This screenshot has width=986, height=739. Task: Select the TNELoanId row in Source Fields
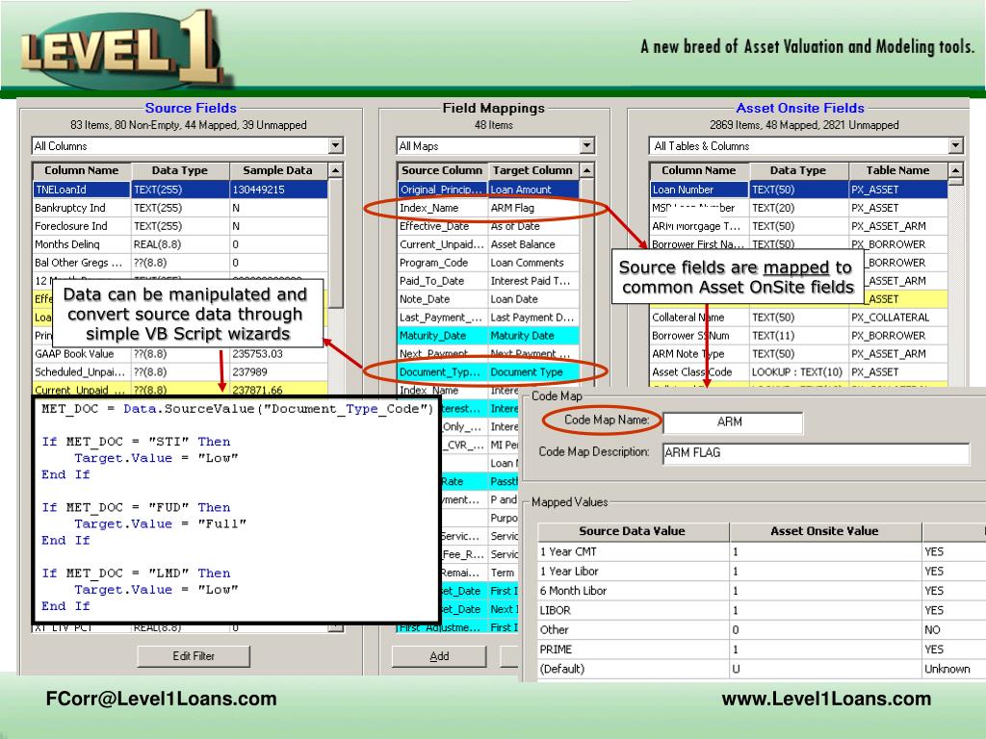pos(180,190)
